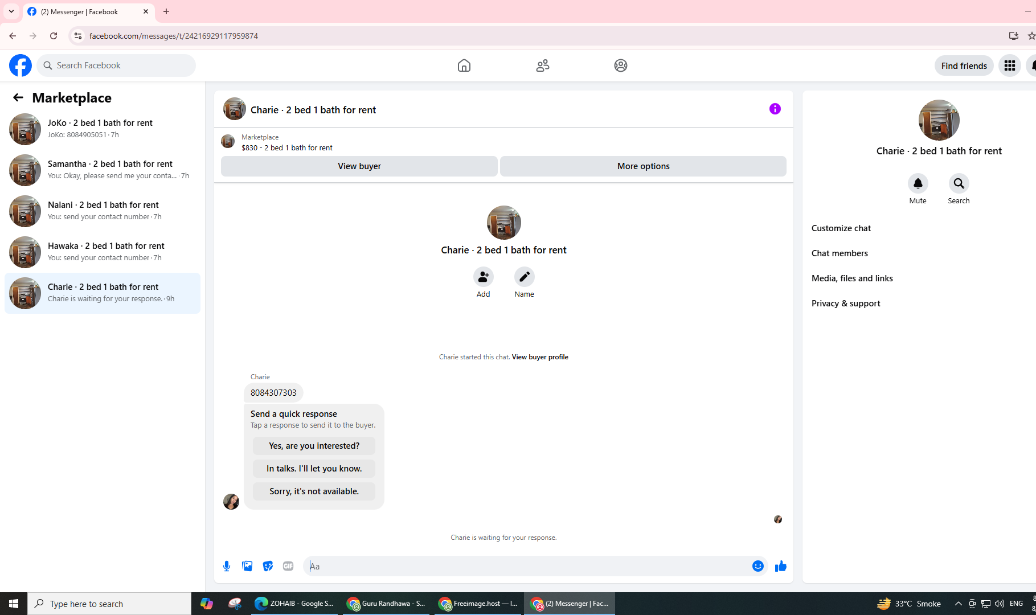Viewport: 1036px width, 615px height.
Task: Click the Find friends button
Action: point(964,65)
